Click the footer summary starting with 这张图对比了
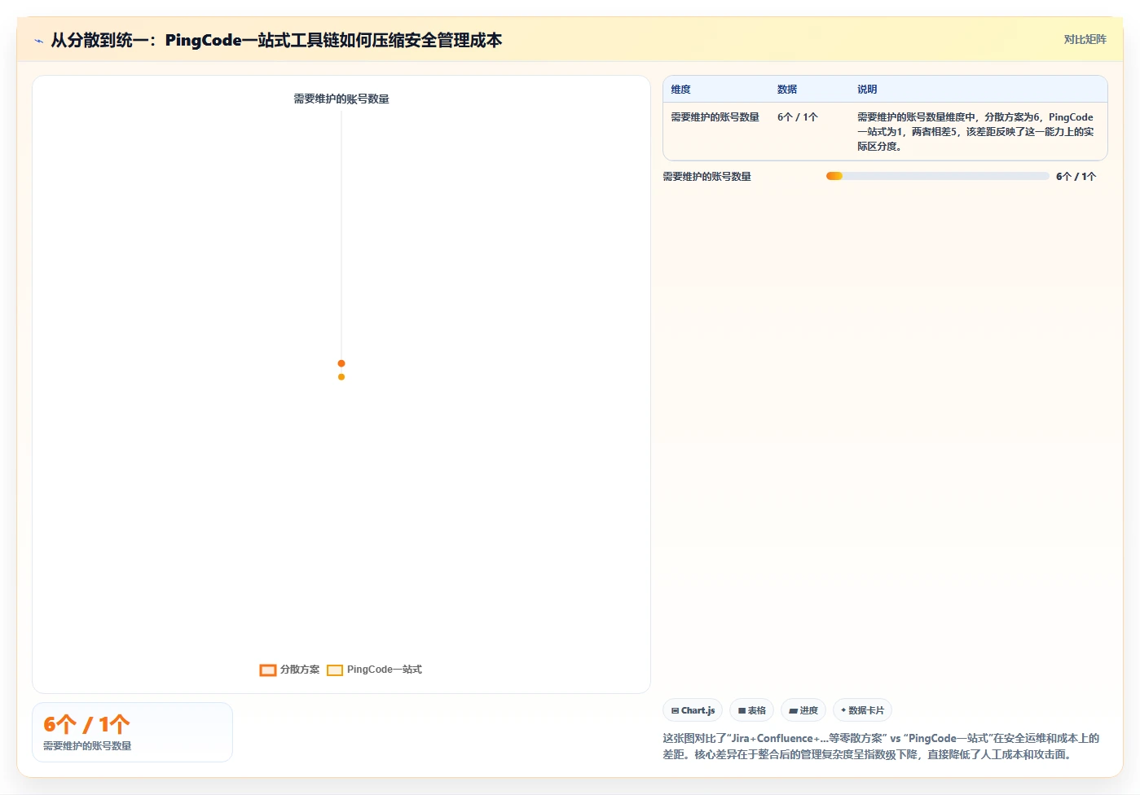Image resolution: width=1140 pixels, height=795 pixels. (881, 746)
